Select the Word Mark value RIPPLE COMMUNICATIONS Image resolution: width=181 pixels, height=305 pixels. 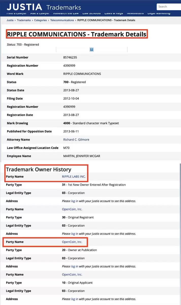[82, 74]
